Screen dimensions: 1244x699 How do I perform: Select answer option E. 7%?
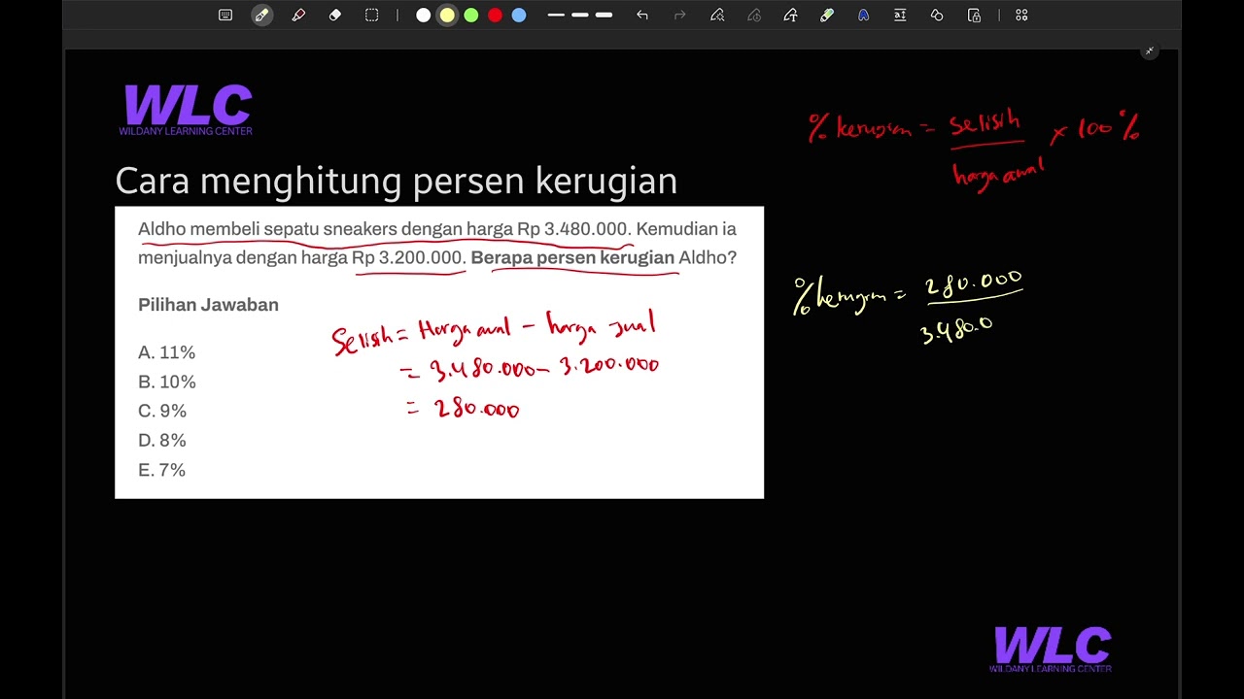coord(161,470)
